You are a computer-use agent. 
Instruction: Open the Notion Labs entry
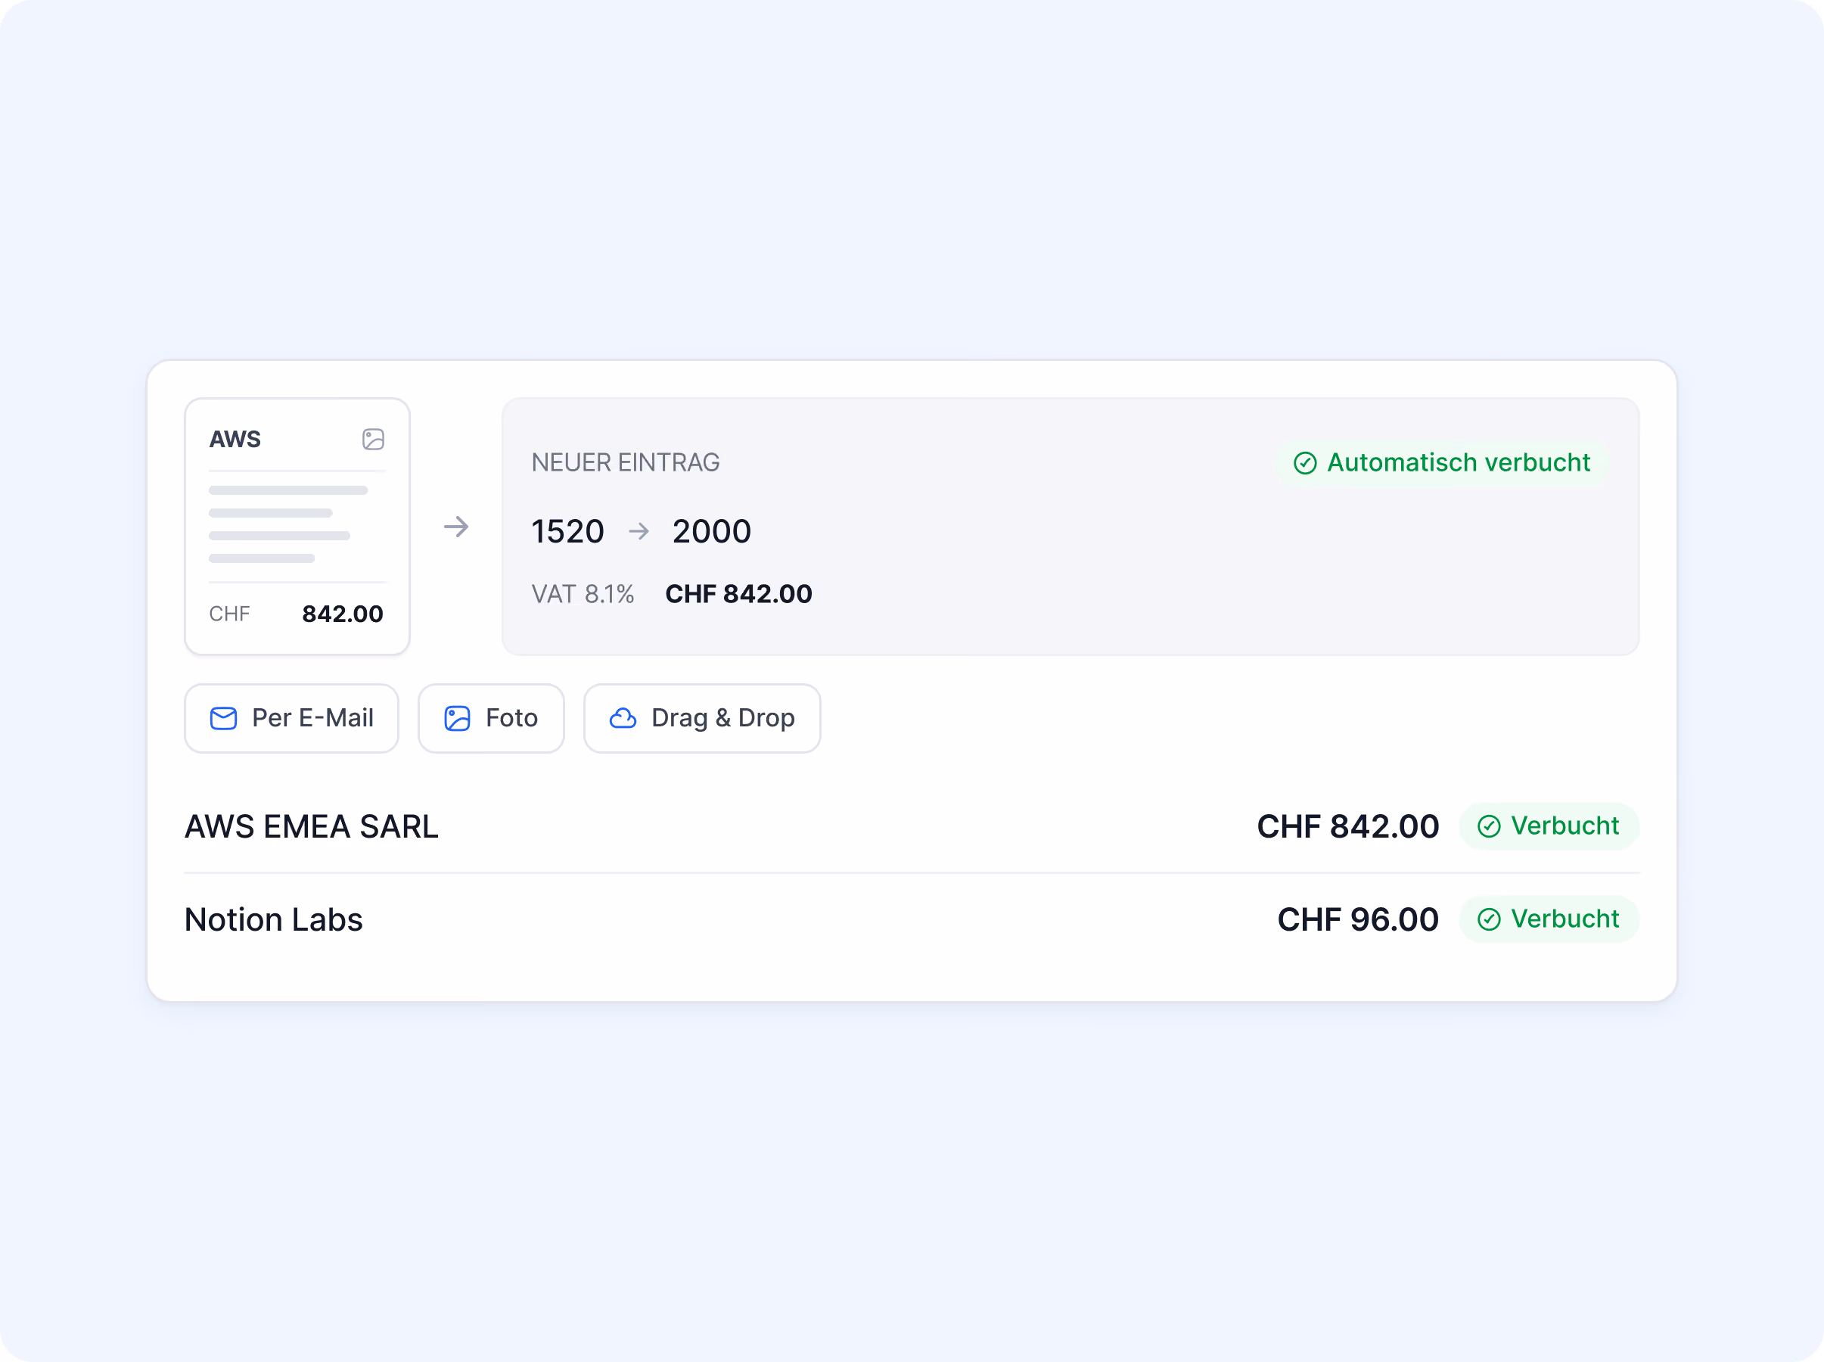click(912, 919)
